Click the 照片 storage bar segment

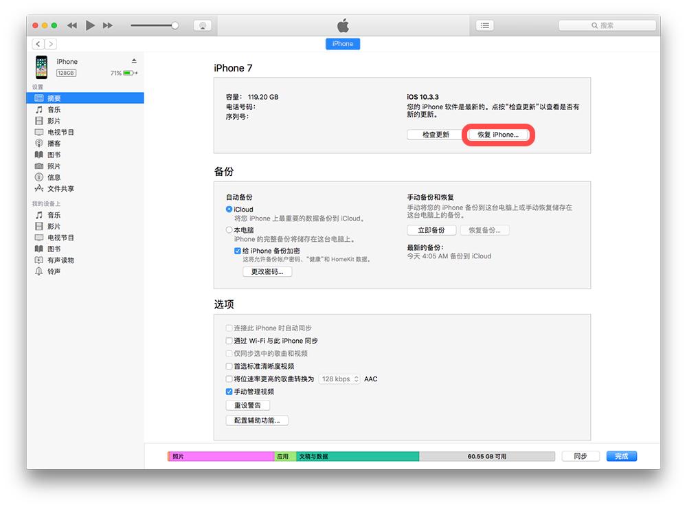click(x=221, y=457)
